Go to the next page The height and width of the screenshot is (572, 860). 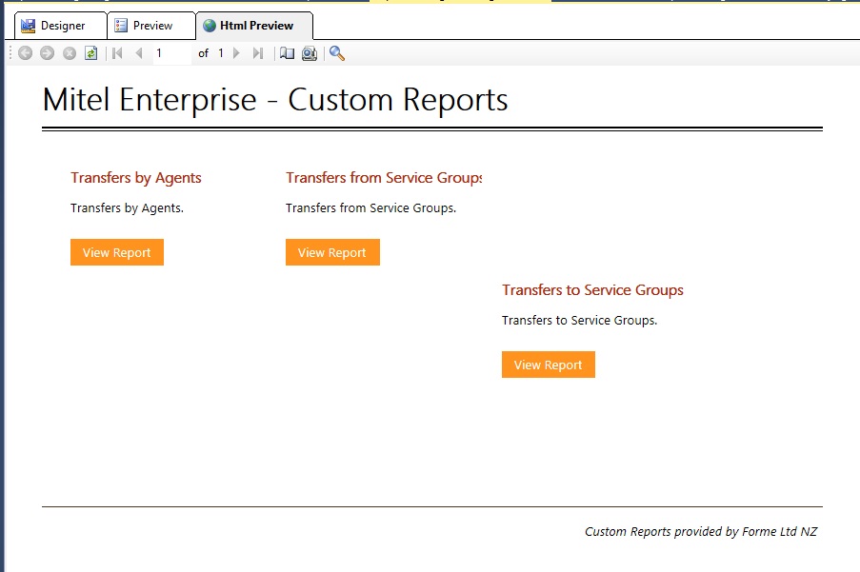236,53
